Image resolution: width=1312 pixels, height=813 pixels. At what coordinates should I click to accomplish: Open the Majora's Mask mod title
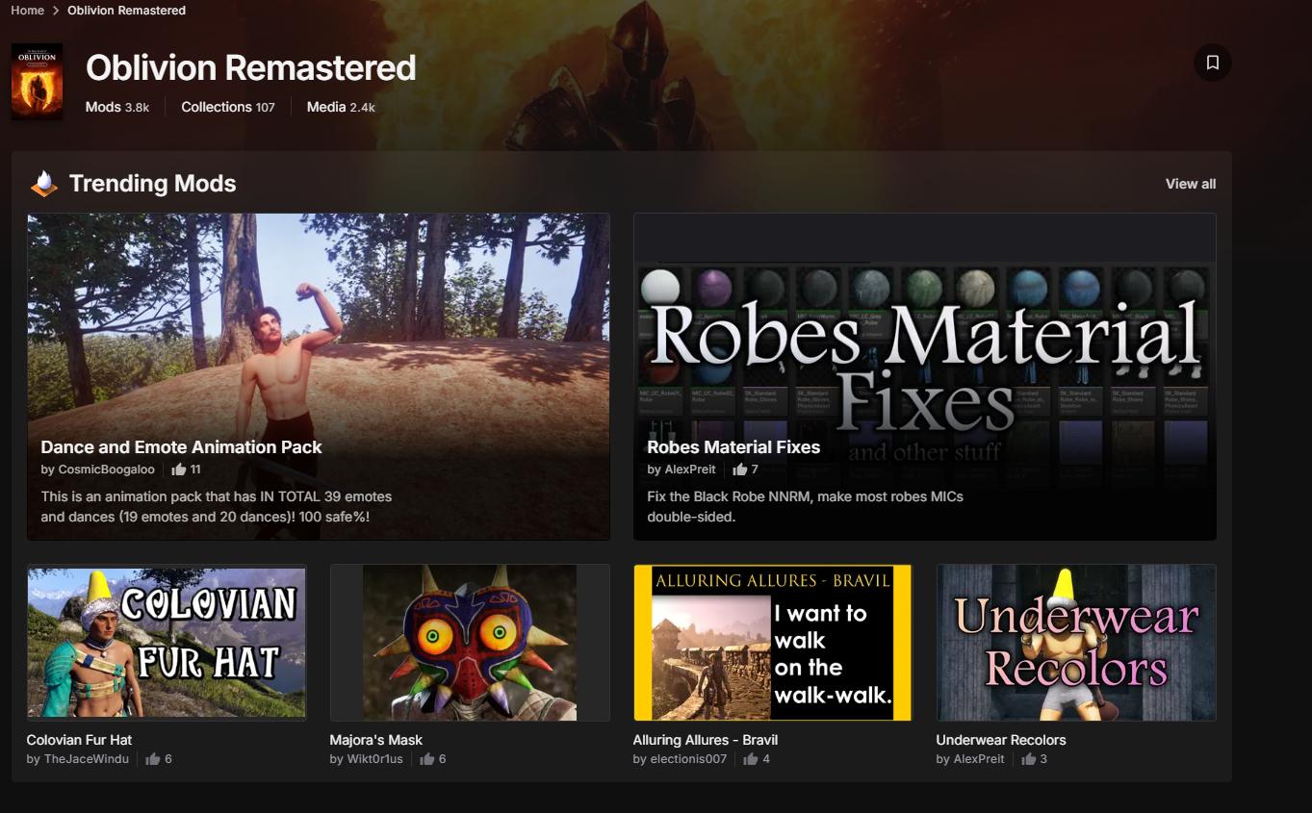coord(376,740)
